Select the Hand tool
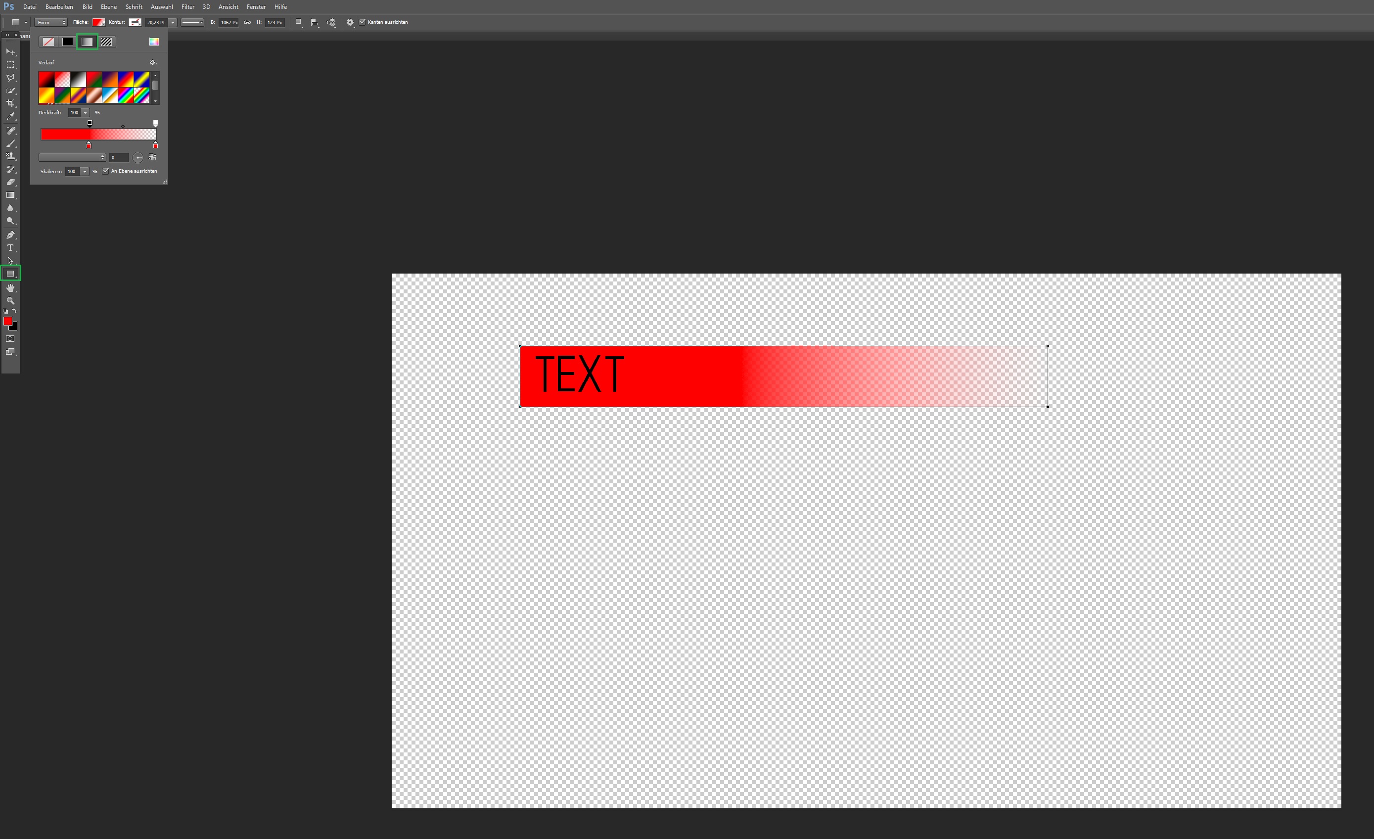The height and width of the screenshot is (839, 1374). pyautogui.click(x=10, y=288)
